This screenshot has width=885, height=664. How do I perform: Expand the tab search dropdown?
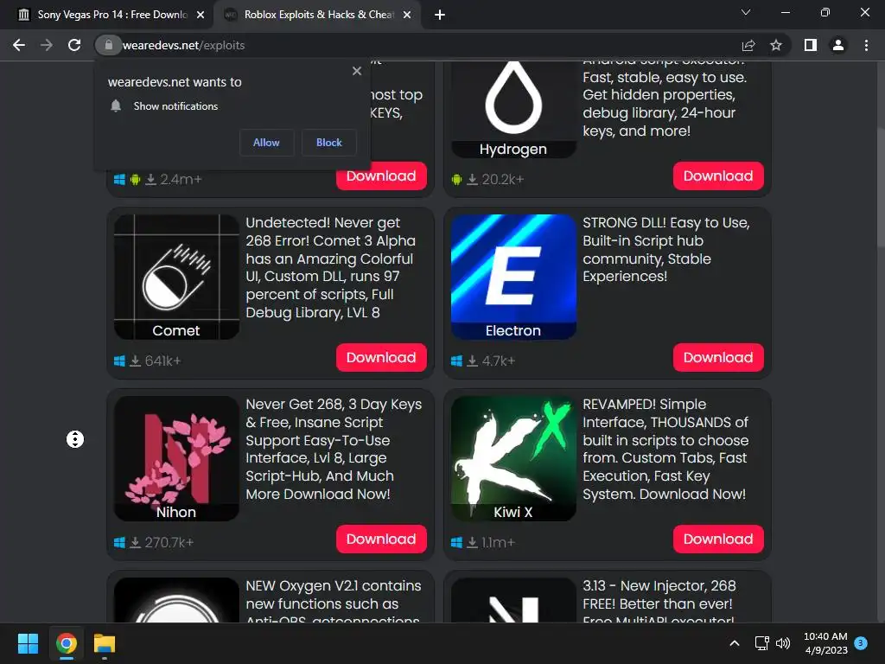click(x=746, y=12)
